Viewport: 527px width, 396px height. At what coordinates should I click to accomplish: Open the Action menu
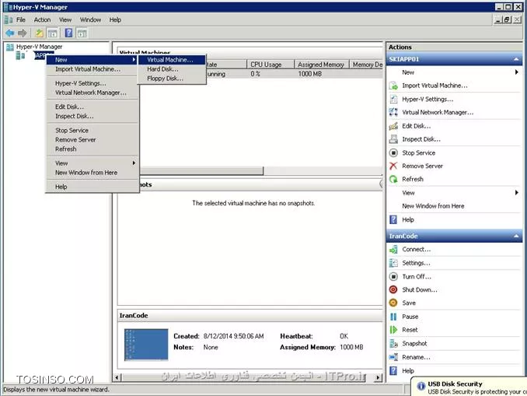click(42, 20)
